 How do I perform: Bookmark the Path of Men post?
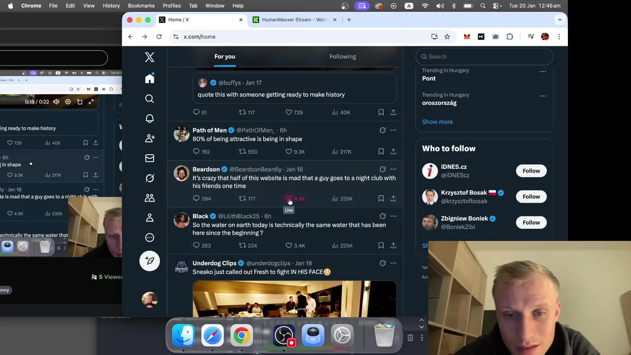tap(381, 151)
